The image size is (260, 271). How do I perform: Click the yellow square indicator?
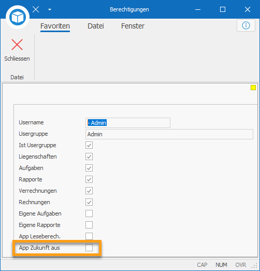click(253, 88)
